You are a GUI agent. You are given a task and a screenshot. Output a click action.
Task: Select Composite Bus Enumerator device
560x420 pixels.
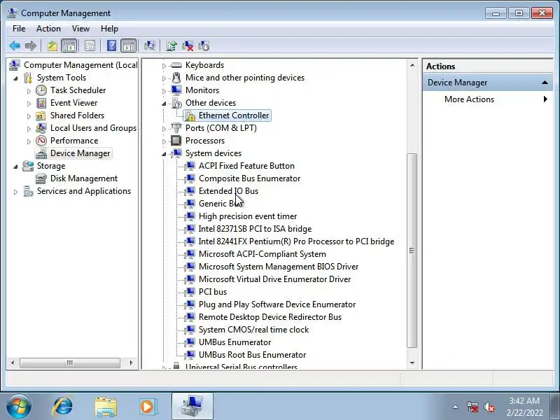click(x=249, y=178)
